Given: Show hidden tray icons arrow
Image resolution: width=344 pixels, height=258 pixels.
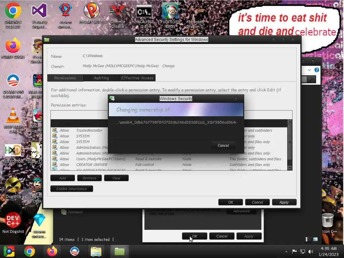Looking at the screenshot, I should pos(286,252).
